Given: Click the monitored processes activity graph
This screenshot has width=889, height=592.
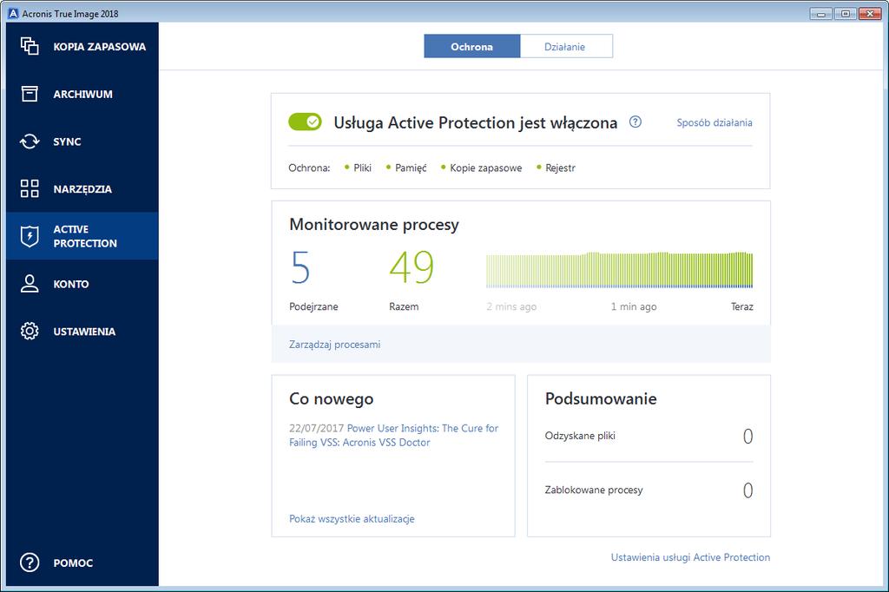Looking at the screenshot, I should [619, 270].
